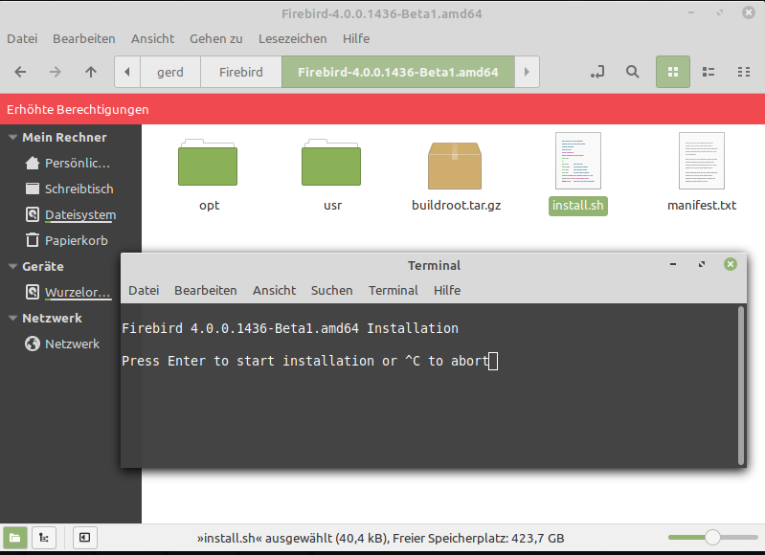Open the Suchen menu in the Terminal

tap(332, 290)
